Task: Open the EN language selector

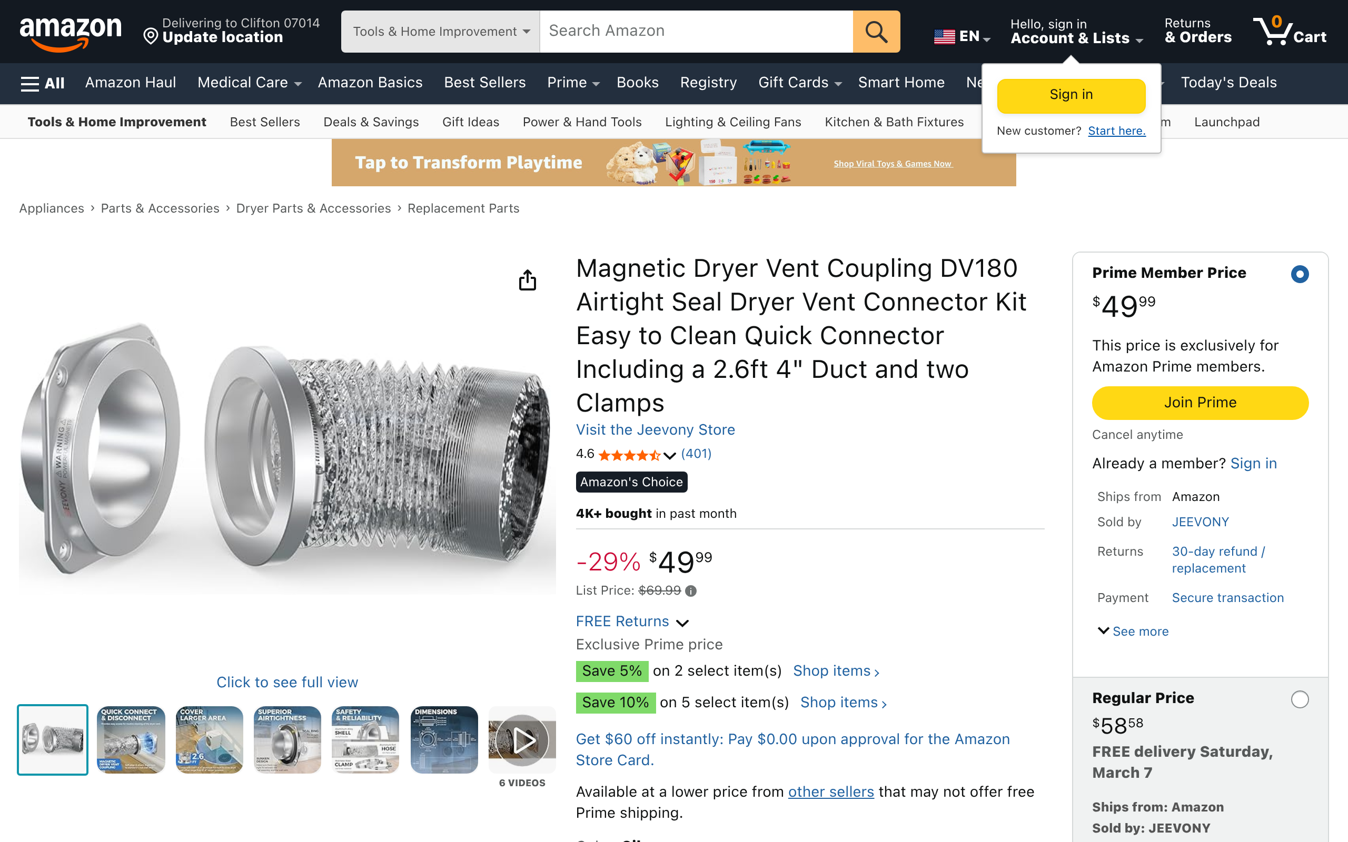Action: (x=962, y=37)
